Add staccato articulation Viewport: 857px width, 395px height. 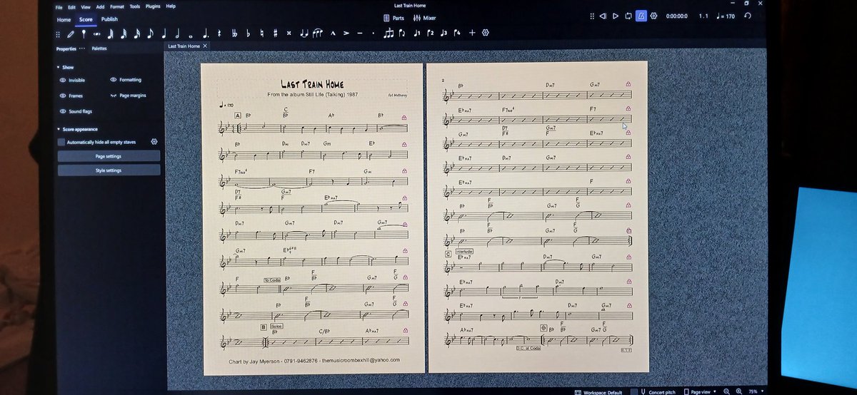coord(373,33)
